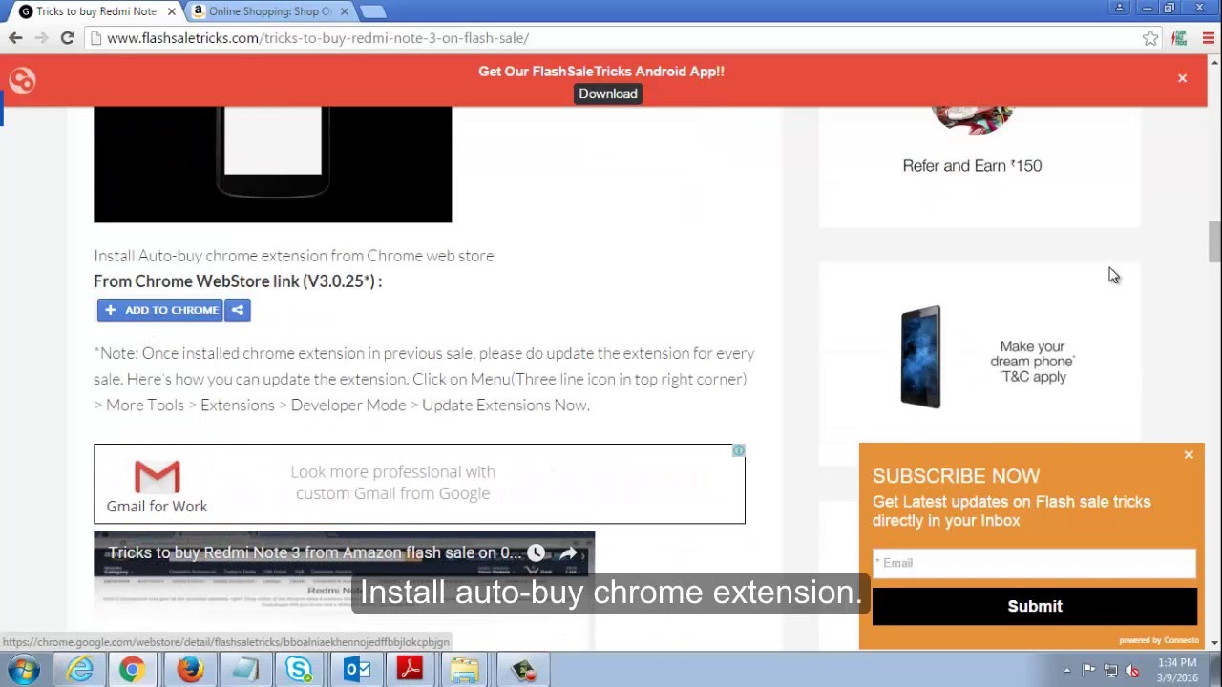Submit the subscription form
1222x687 pixels.
coord(1035,607)
